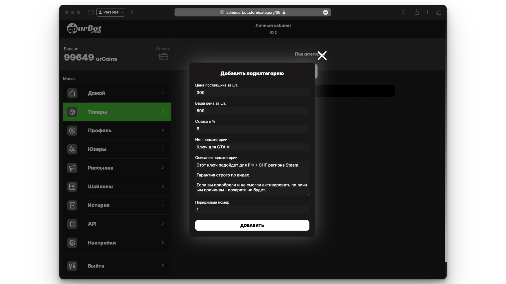Image resolution: width=506 pixels, height=284 pixels.
Task: Click the Settings gear icon
Action: pos(72,243)
